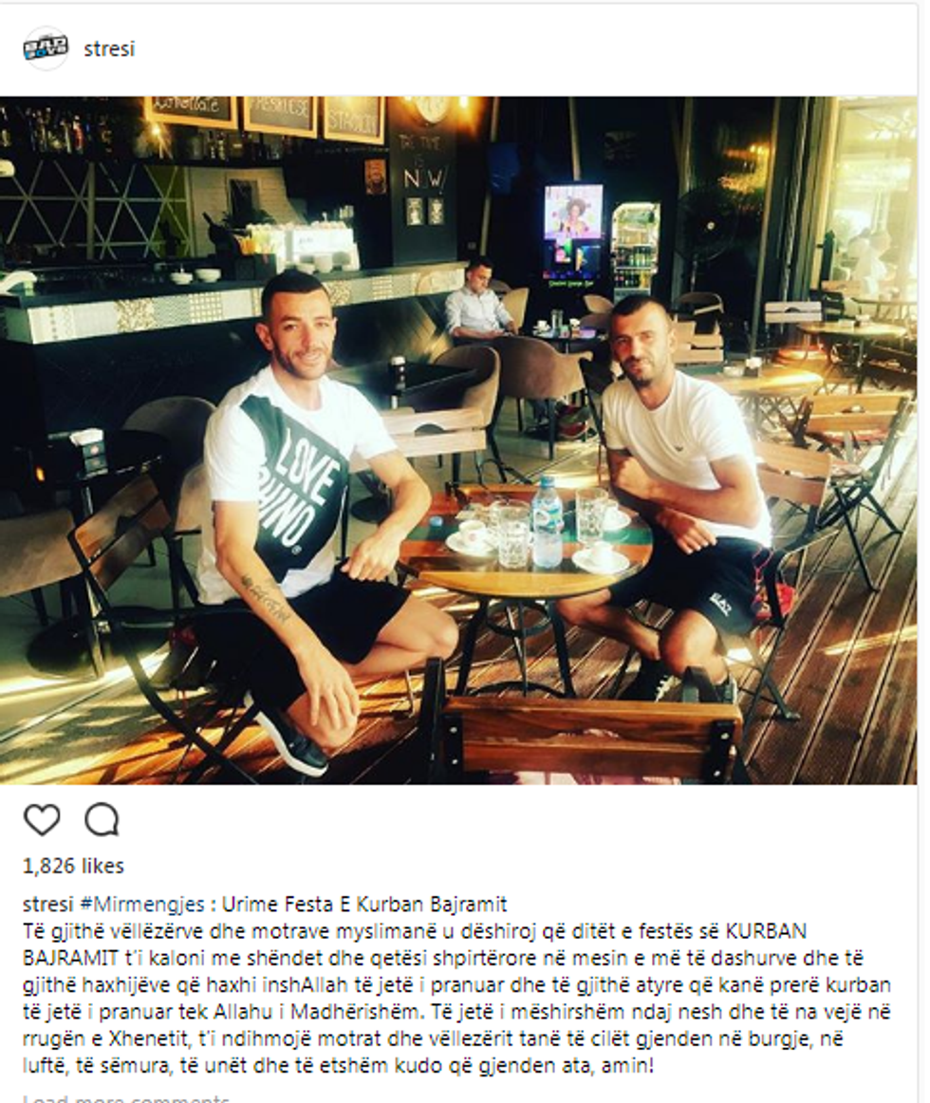Open the stresi profile avatar picture

pyautogui.click(x=46, y=48)
